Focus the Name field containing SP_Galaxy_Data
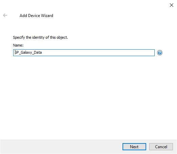This screenshot has height=154, width=177. [84, 53]
